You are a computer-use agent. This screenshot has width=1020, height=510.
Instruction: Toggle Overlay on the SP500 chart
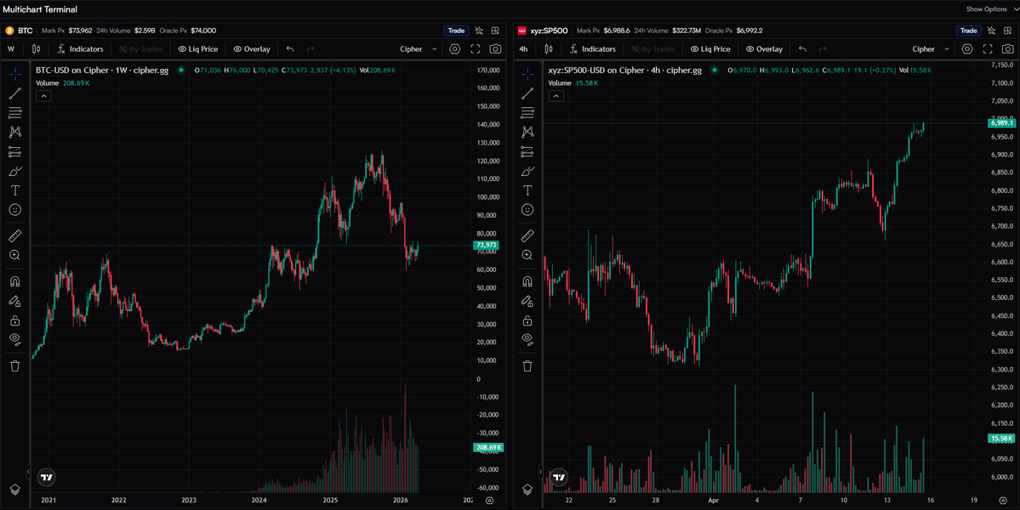(x=764, y=48)
